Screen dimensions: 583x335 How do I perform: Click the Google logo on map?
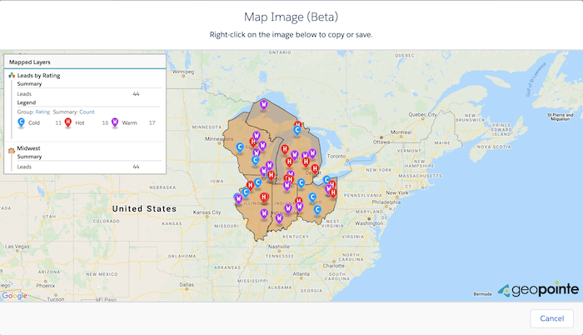[14, 296]
